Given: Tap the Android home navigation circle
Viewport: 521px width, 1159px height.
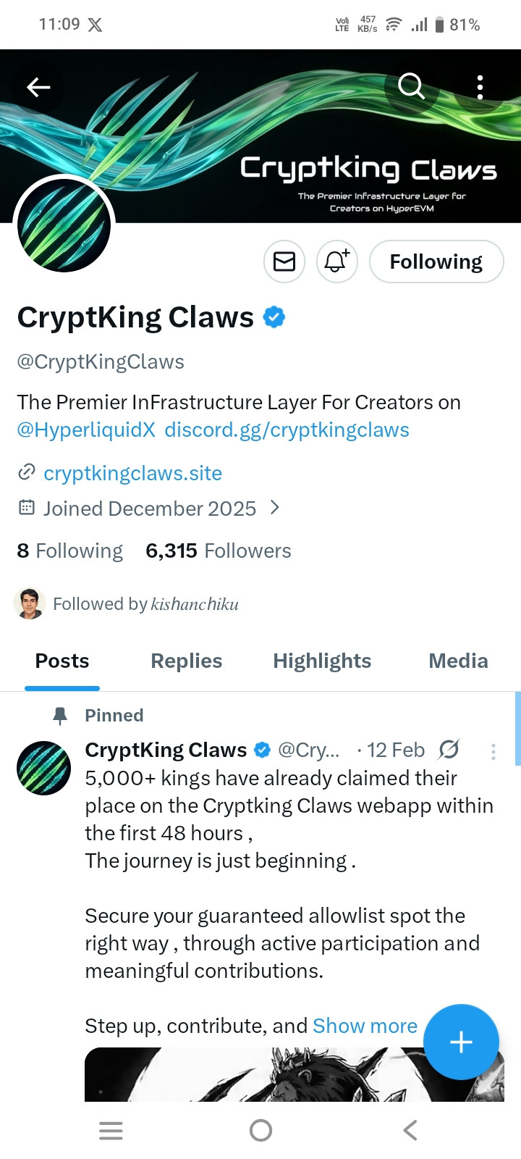Looking at the screenshot, I should [x=260, y=1130].
